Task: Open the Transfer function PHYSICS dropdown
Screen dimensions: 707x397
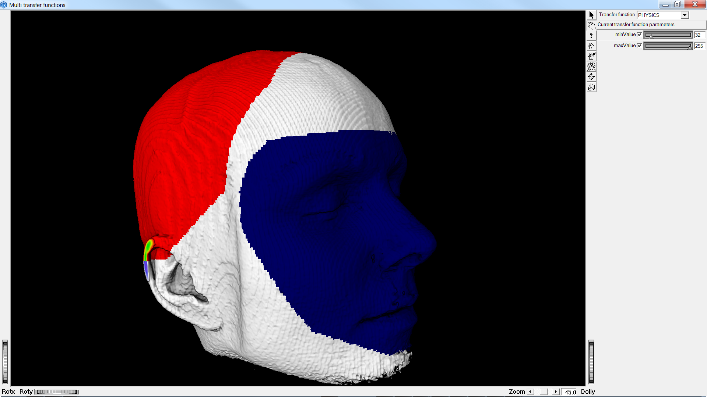Action: tap(684, 15)
